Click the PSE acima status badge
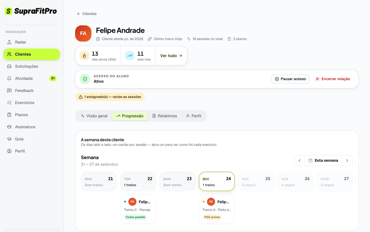370x232 pixels. click(x=212, y=217)
